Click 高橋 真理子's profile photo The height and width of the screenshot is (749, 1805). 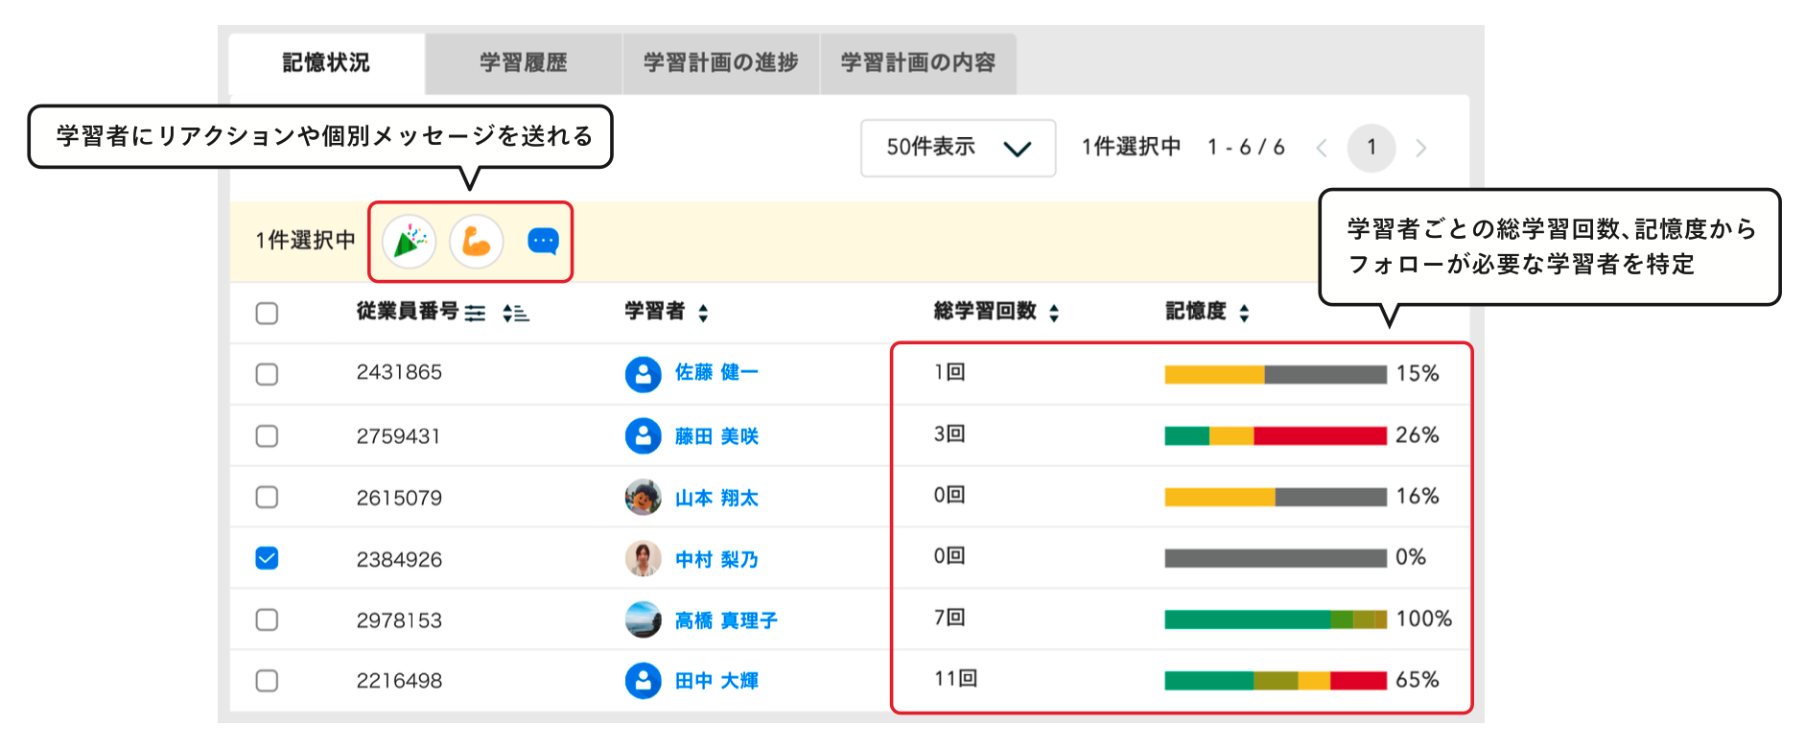643,620
